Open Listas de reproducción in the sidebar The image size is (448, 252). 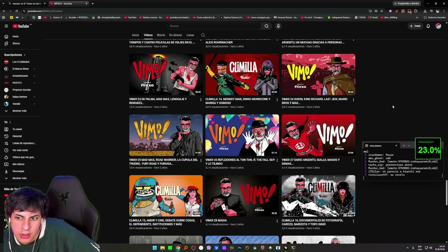(x=20, y=143)
